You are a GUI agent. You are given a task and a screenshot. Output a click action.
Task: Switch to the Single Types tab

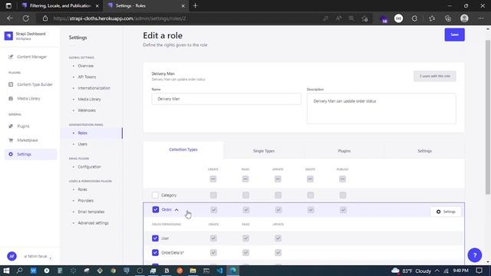[264, 151]
